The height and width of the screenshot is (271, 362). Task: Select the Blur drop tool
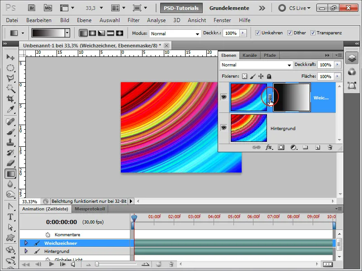[x=10, y=184]
